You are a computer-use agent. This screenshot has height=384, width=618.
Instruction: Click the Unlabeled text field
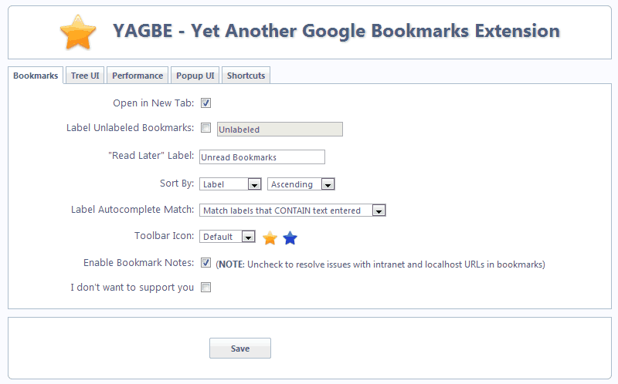pyautogui.click(x=280, y=130)
